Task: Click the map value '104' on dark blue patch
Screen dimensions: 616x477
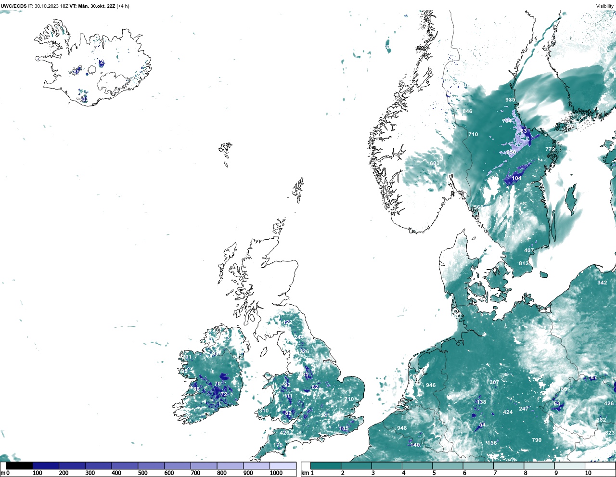Action: pos(516,178)
